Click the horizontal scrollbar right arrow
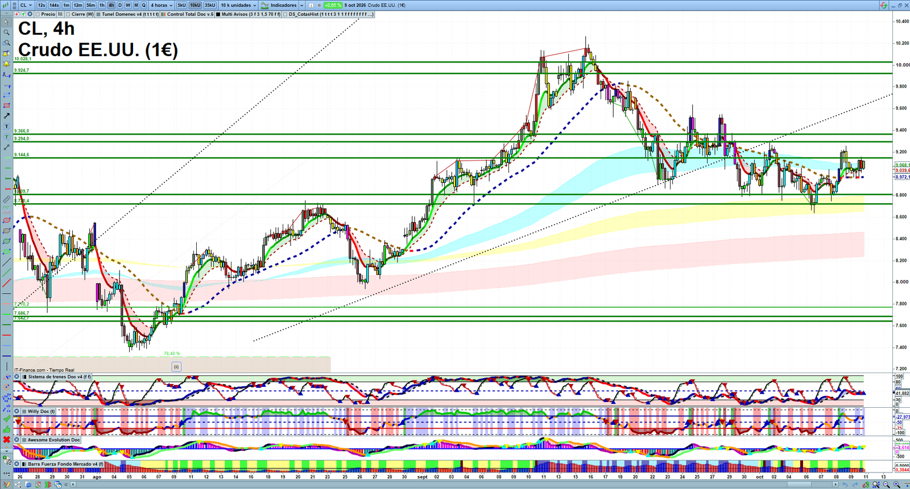The image size is (910, 489). (x=835, y=484)
